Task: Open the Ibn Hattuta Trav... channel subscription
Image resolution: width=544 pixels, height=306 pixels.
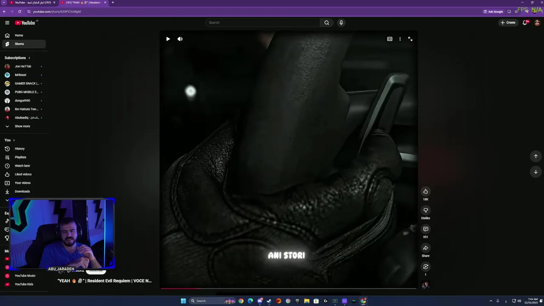Action: (24, 109)
